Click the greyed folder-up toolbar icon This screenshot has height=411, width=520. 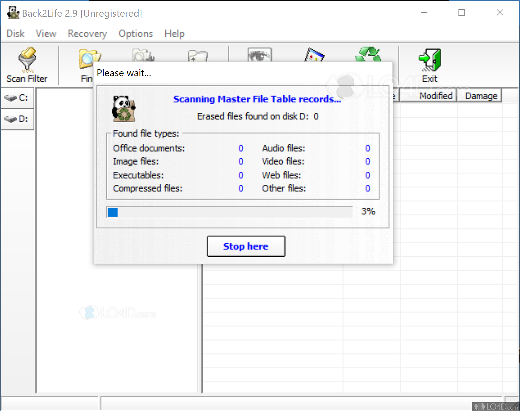pyautogui.click(x=198, y=56)
